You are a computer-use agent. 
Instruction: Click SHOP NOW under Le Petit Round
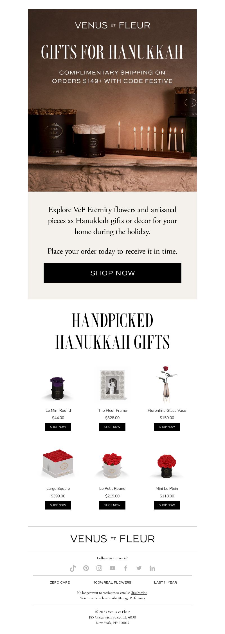[x=112, y=505]
